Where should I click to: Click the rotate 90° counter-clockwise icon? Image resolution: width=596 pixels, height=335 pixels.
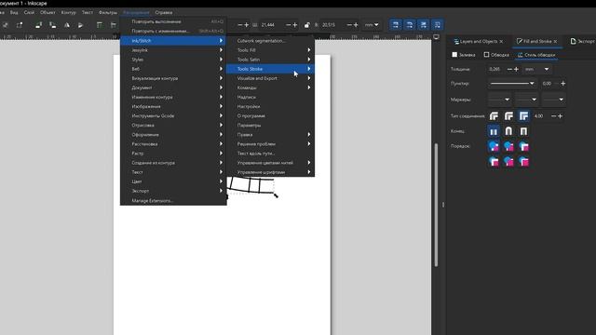point(38,25)
